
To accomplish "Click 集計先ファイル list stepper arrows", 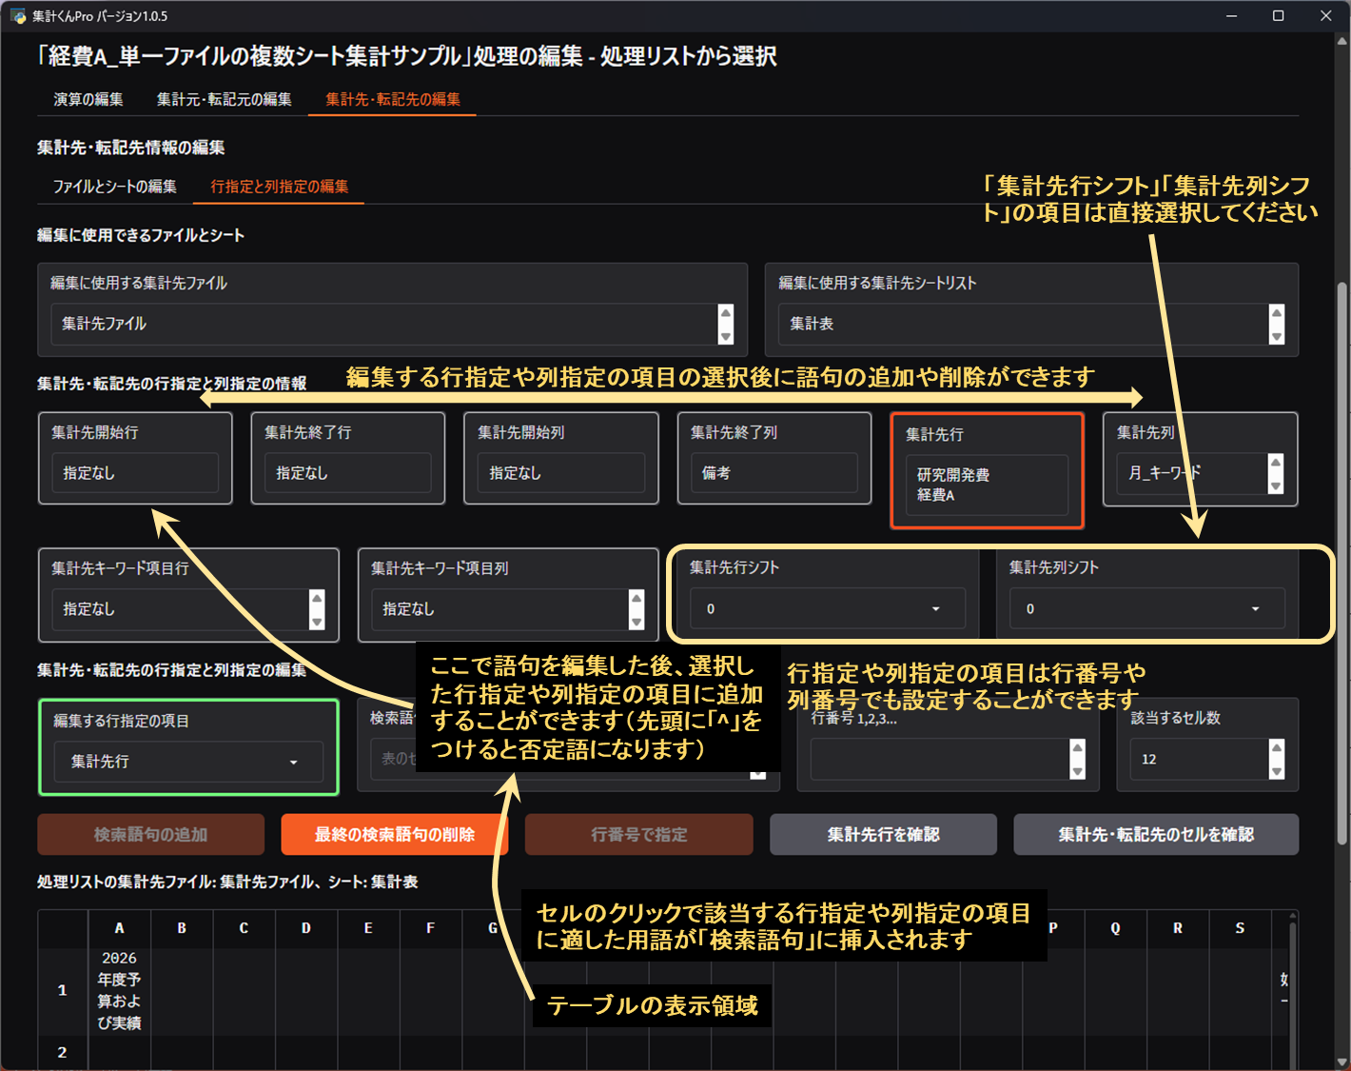I will tap(726, 325).
